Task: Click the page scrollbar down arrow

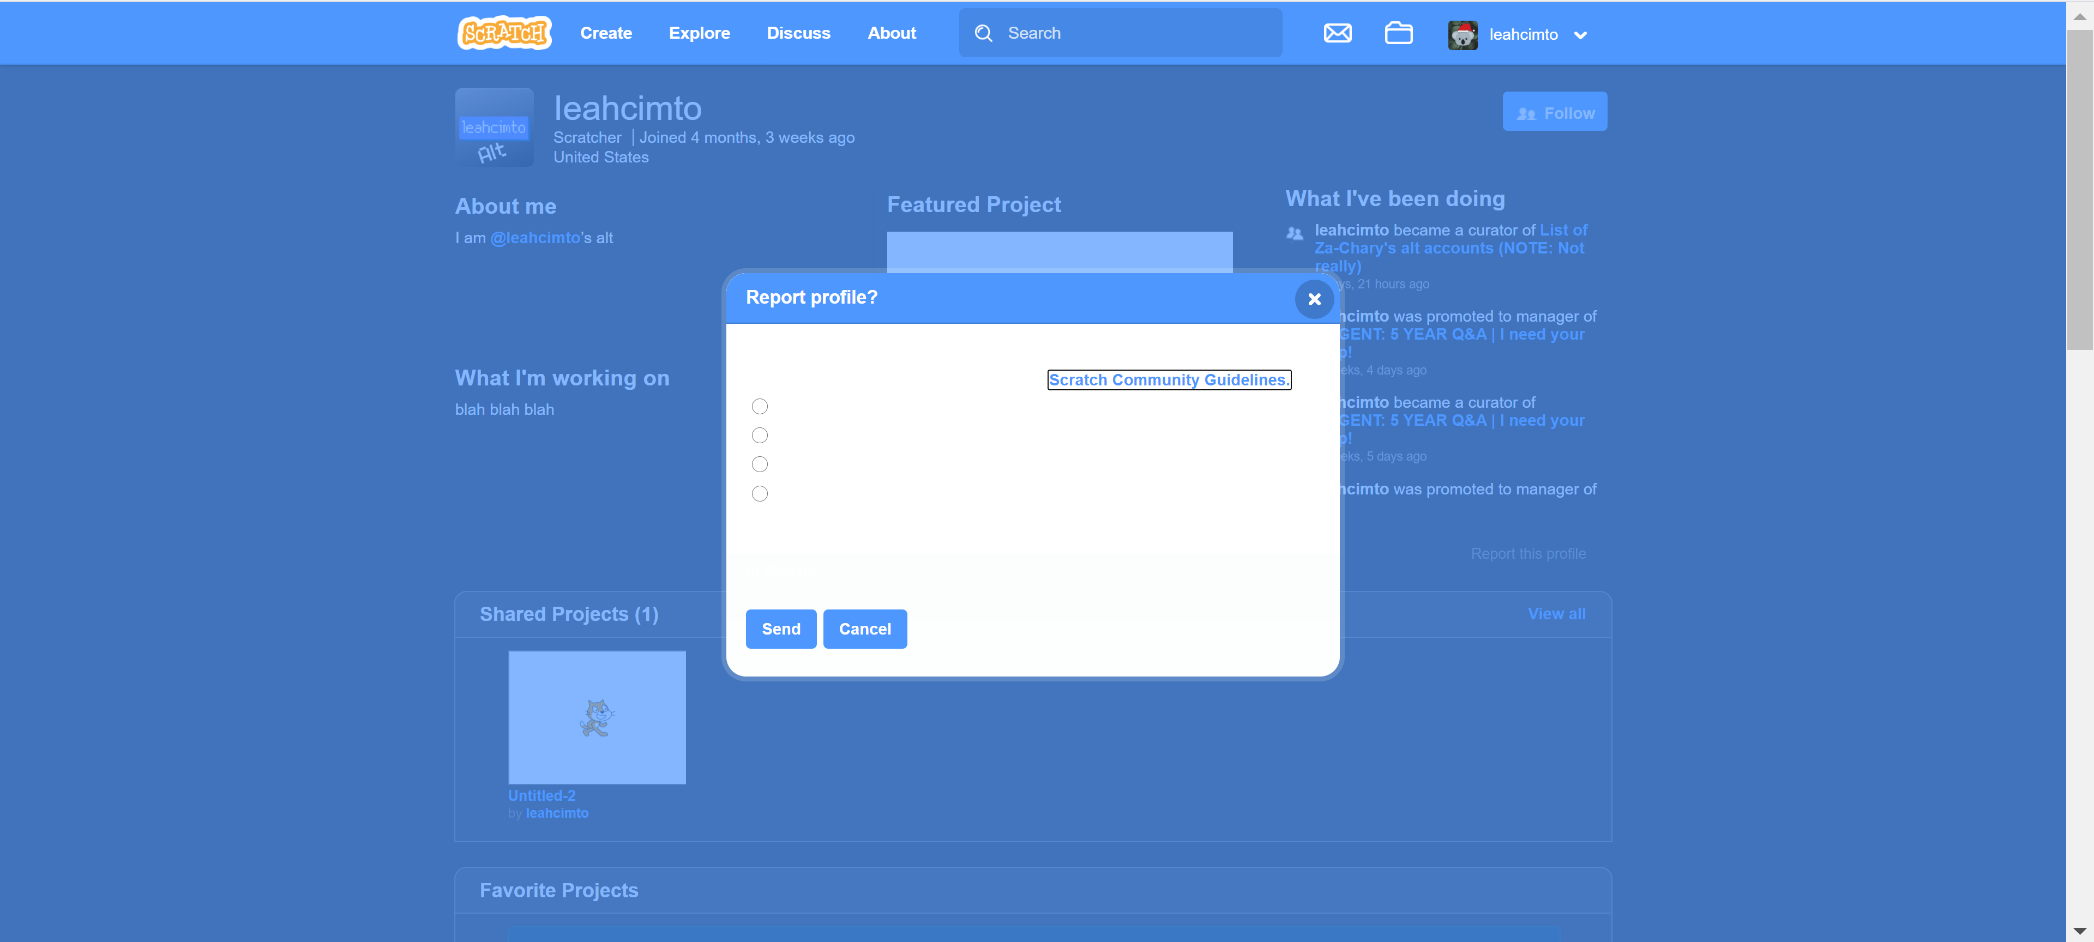Action: [2079, 932]
